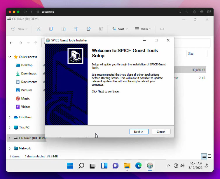Open Microsoft Edge from the taskbar
This screenshot has width=220, height=179.
[138, 166]
